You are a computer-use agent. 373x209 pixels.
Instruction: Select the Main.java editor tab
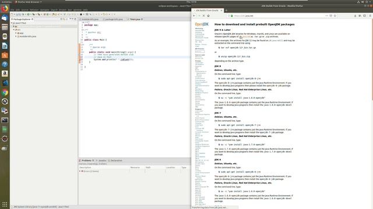pos(135,19)
